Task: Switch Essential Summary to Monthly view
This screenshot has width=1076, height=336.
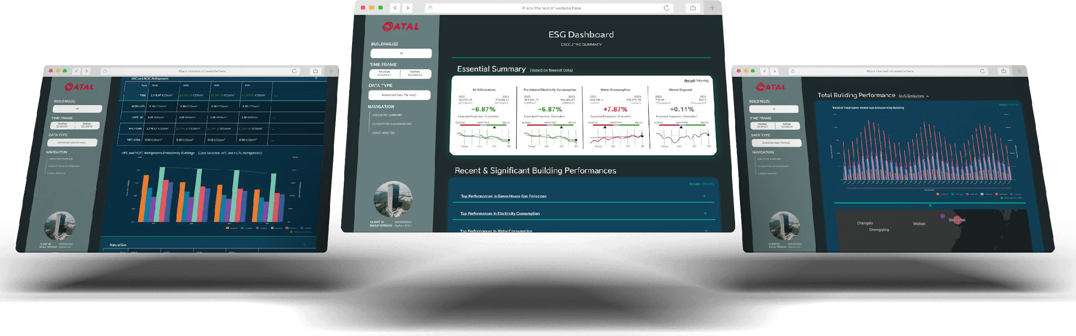Action: pyautogui.click(x=703, y=81)
